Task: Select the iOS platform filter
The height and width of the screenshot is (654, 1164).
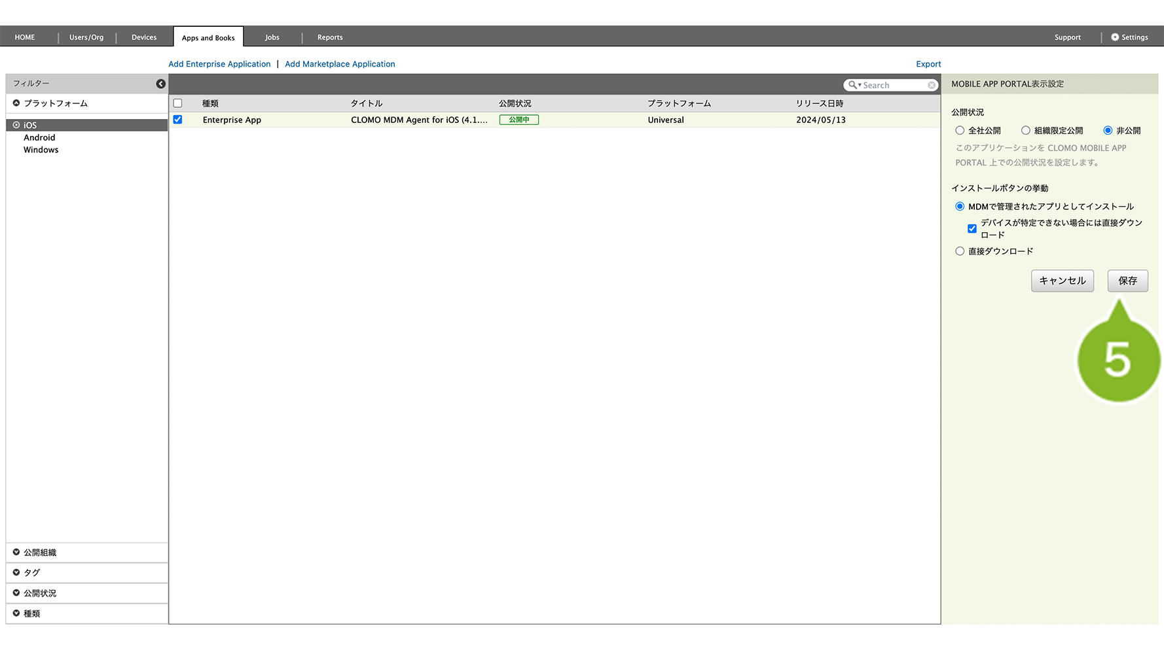Action: tap(30, 125)
